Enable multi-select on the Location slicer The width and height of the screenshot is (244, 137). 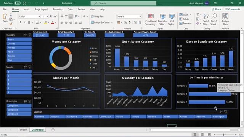point(221,112)
